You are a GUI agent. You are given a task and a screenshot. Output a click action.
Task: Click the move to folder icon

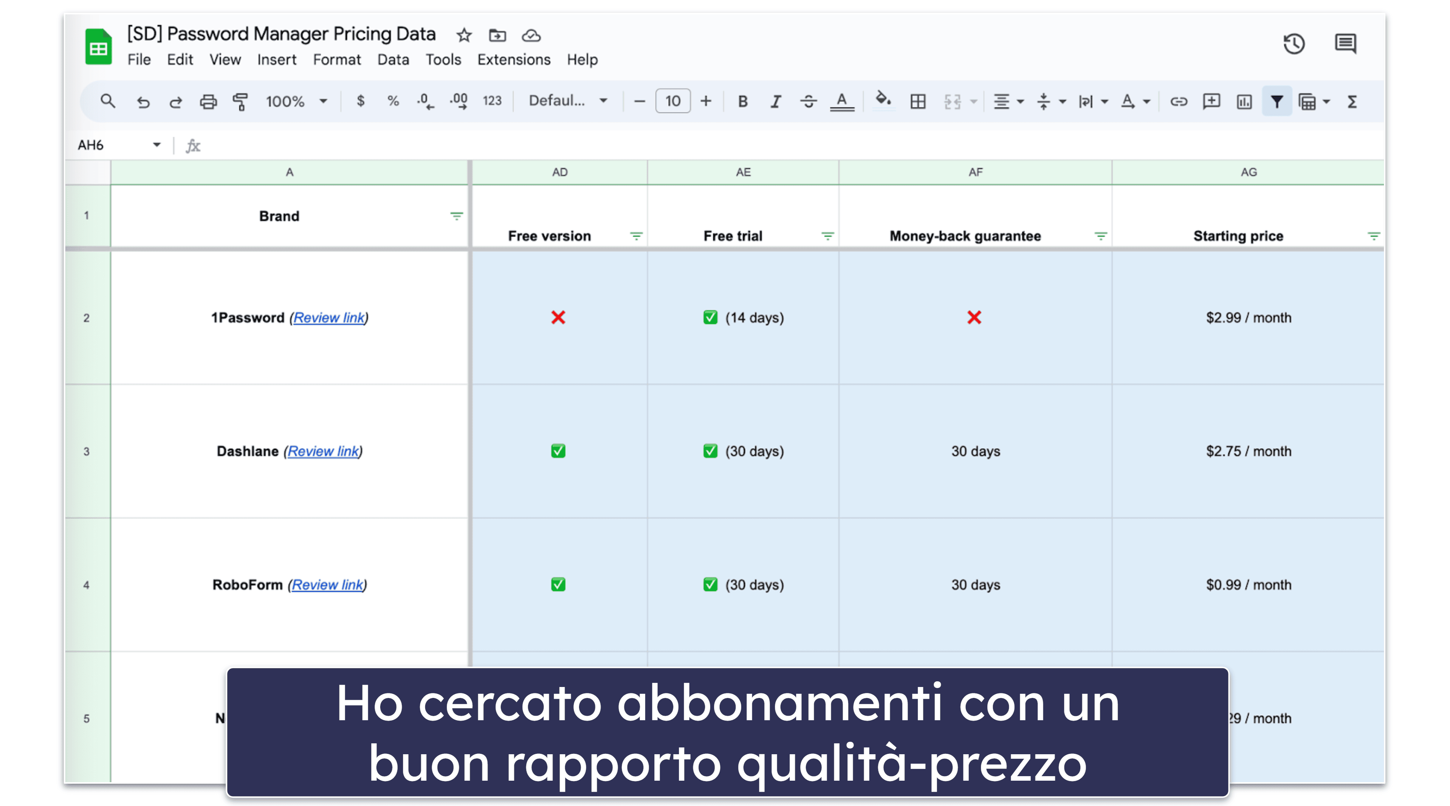point(497,36)
